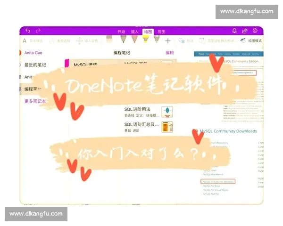Switch to the 插入 tab

(x=134, y=32)
